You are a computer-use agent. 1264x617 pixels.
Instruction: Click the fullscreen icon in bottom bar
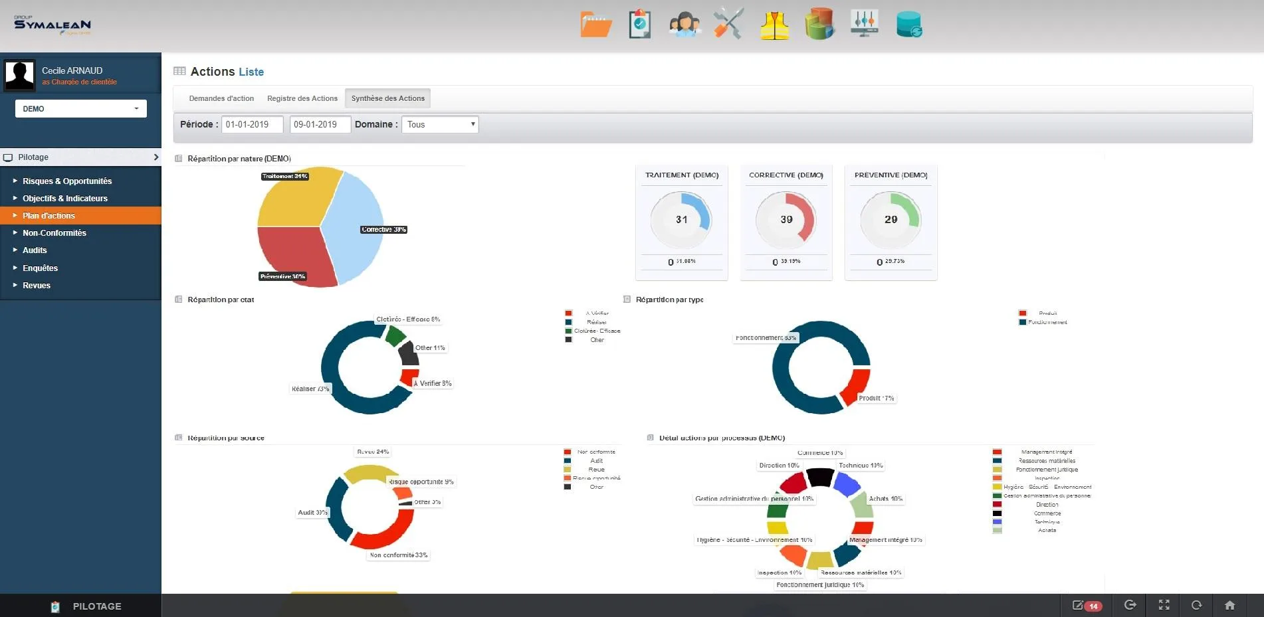[1164, 605]
